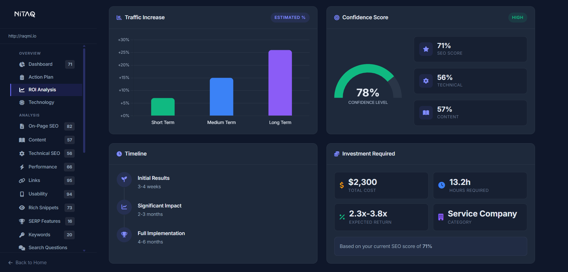
Task: Click the Expected Return percent icon
Action: coord(342,217)
